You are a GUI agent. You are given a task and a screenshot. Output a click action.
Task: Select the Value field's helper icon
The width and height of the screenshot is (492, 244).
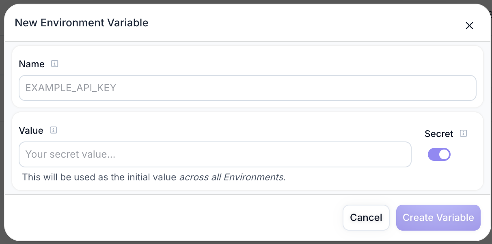53,130
